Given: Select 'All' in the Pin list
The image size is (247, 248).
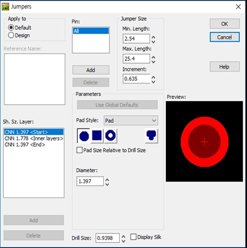Looking at the screenshot, I should coord(91,31).
